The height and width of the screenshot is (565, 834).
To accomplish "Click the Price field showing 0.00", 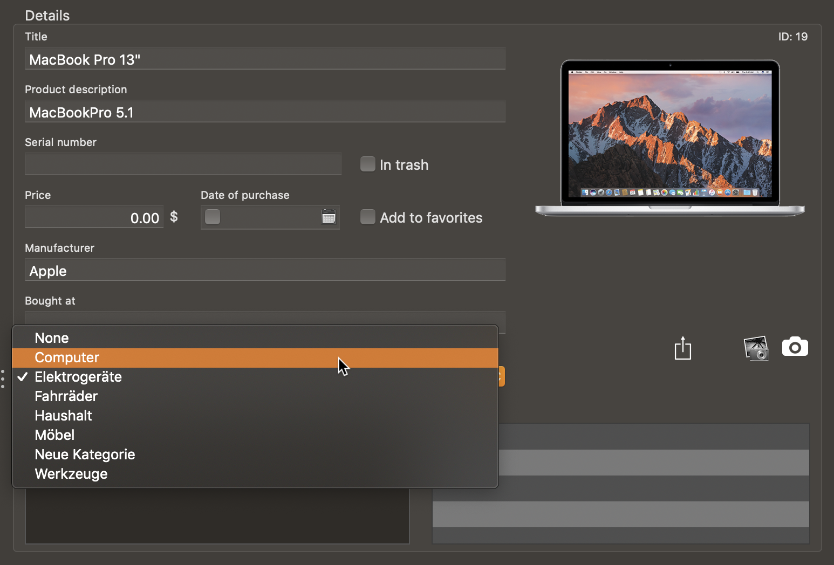I will (94, 217).
